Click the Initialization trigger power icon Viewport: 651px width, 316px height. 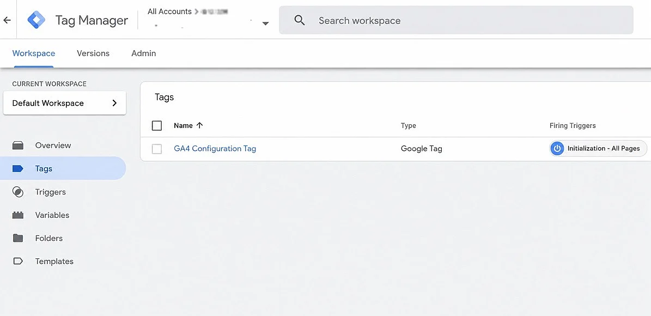coord(557,148)
